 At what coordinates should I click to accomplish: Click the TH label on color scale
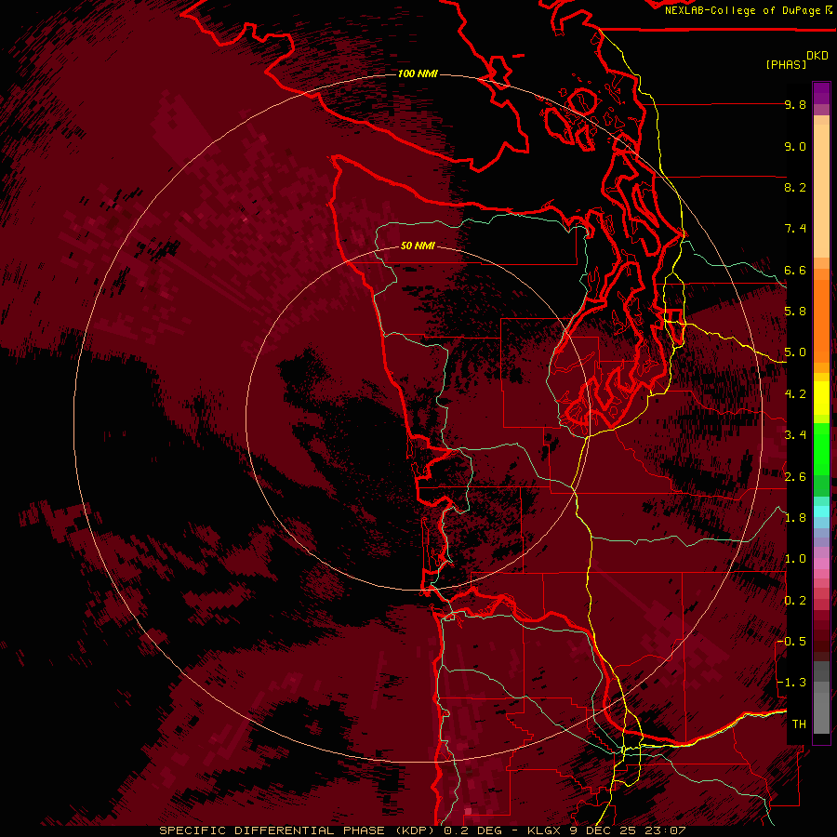(x=799, y=724)
